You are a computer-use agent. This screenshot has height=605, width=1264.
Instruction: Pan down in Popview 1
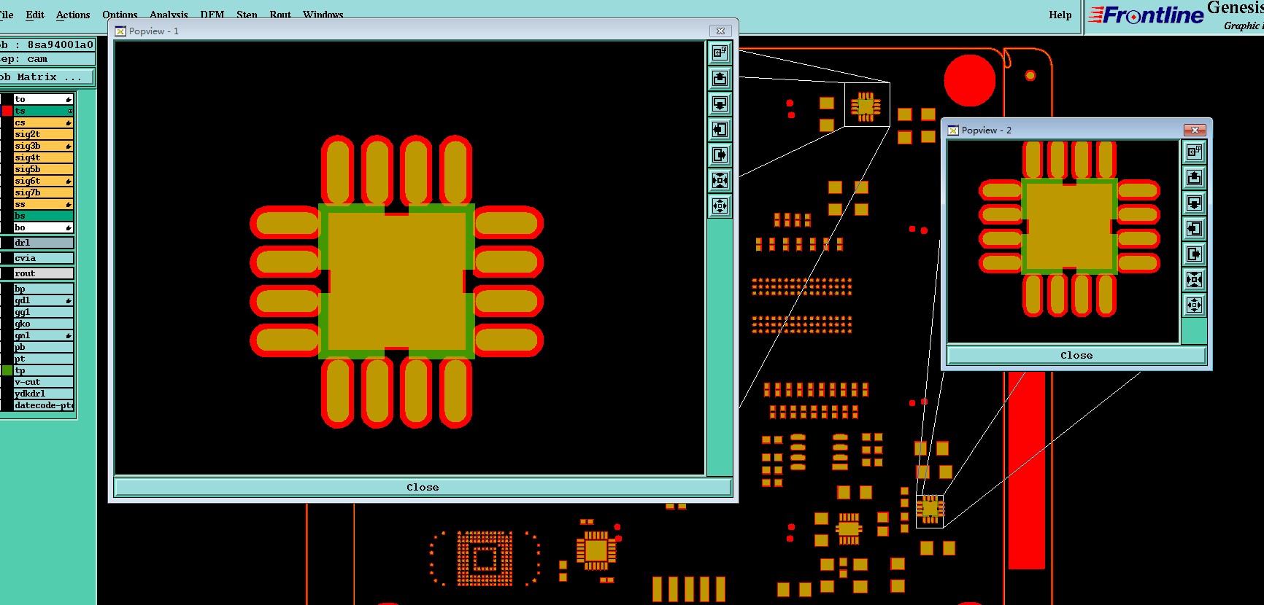(720, 104)
